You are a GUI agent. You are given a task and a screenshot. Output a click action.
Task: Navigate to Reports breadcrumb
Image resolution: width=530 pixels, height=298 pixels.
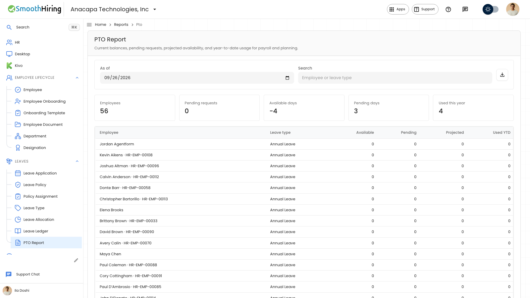click(121, 25)
